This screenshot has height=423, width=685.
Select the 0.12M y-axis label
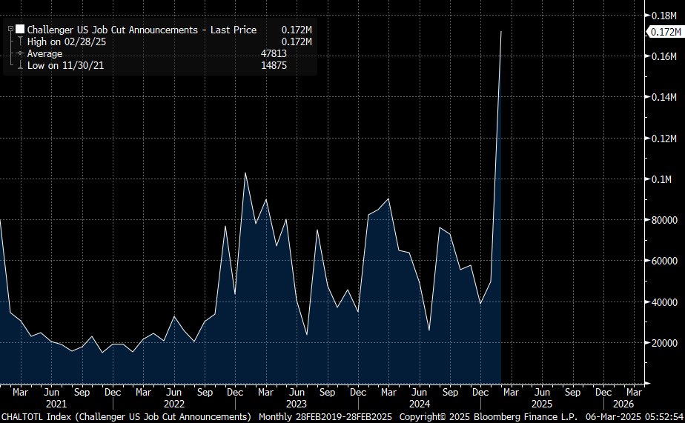(664, 139)
